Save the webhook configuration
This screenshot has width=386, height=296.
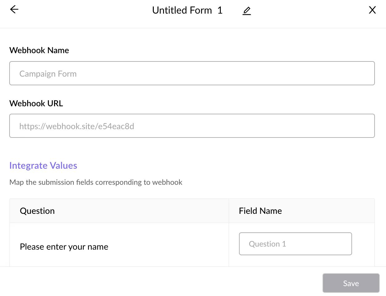pos(351,283)
